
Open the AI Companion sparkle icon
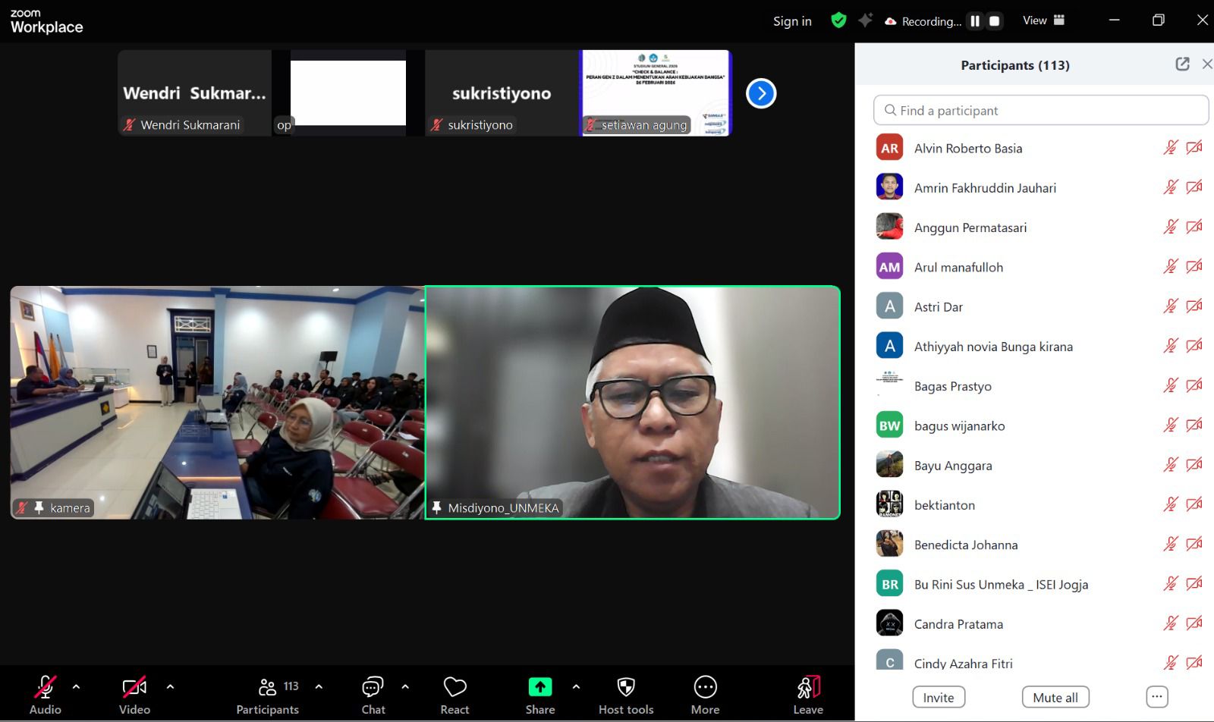coord(865,20)
